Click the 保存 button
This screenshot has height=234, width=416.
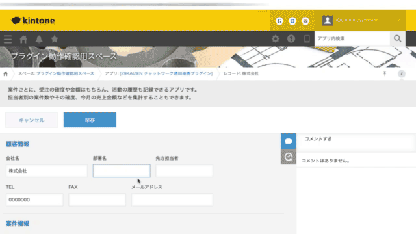coord(90,120)
